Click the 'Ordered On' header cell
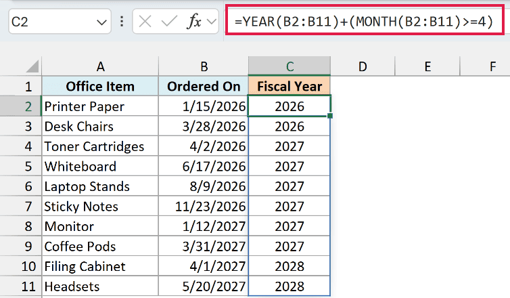510x298 pixels. click(x=204, y=86)
